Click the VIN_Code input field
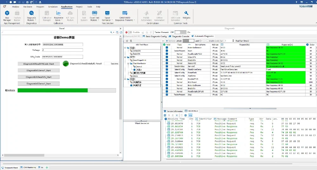The image size is (317, 170). click(62, 57)
